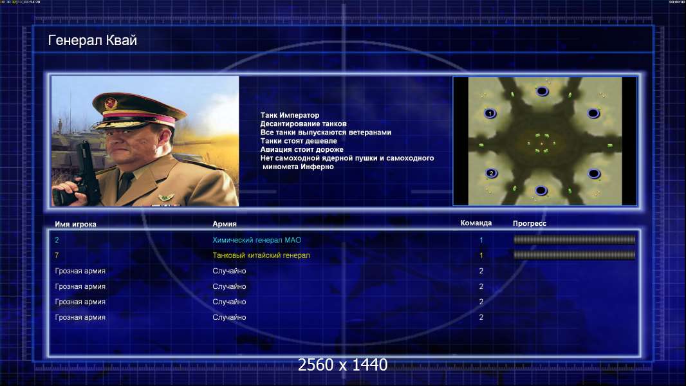Click the "Танки стоят дешевле" line
Screen dimensions: 686x386
(299, 141)
